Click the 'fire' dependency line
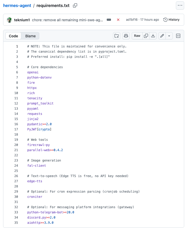This screenshot has width=186, height=231. pos(31,83)
